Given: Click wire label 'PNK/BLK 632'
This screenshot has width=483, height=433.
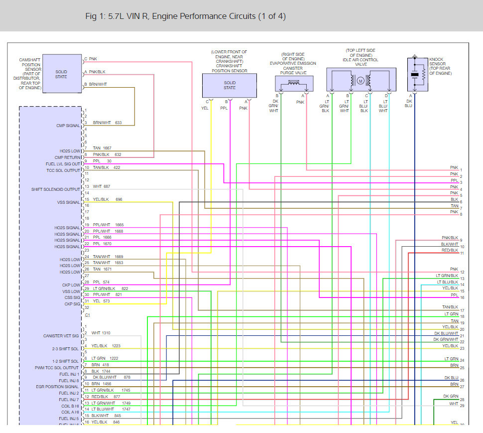Looking at the screenshot, I should tap(107, 154).
